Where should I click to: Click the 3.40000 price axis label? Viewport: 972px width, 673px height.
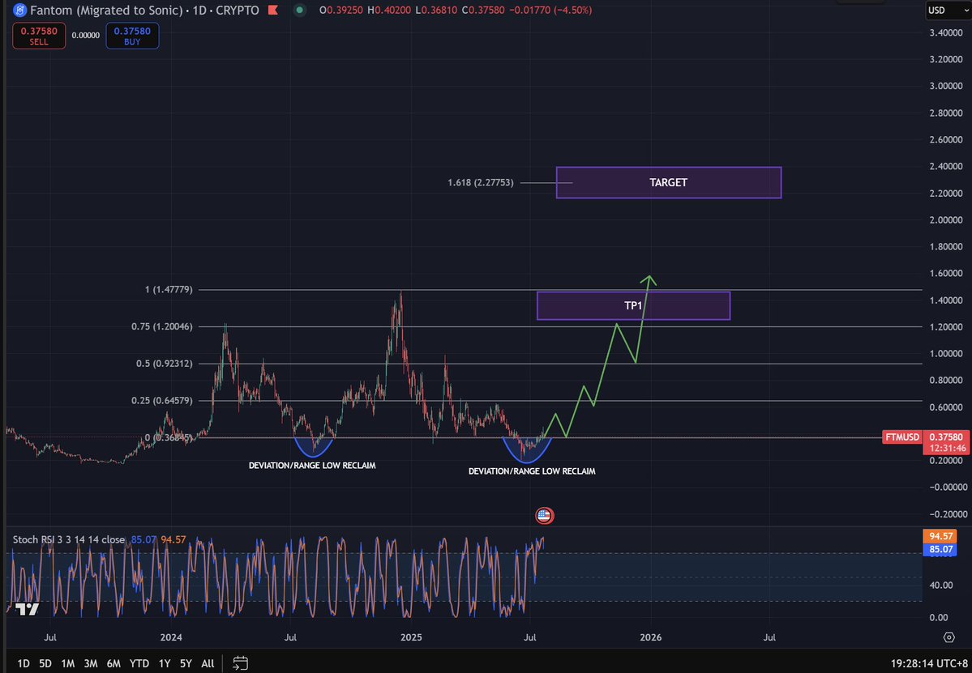click(946, 32)
